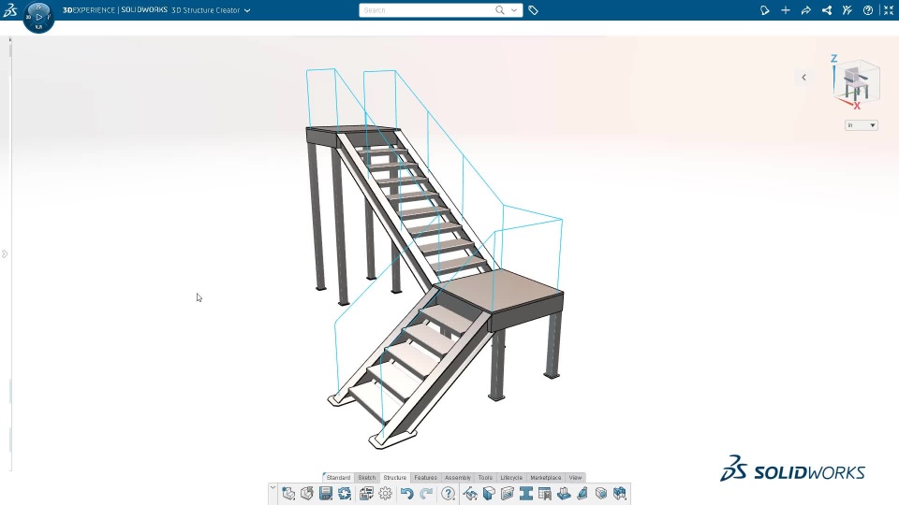Click the Base Plate tool icon

[564, 494]
